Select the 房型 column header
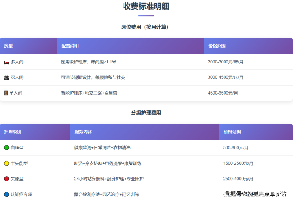Screen dimensions: 293x200 pyautogui.click(x=8, y=46)
